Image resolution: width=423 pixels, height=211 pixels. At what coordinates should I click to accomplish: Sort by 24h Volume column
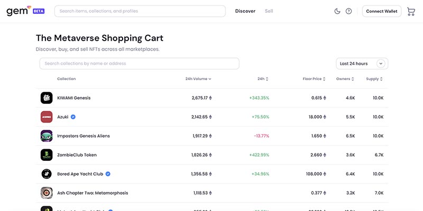coord(198,79)
